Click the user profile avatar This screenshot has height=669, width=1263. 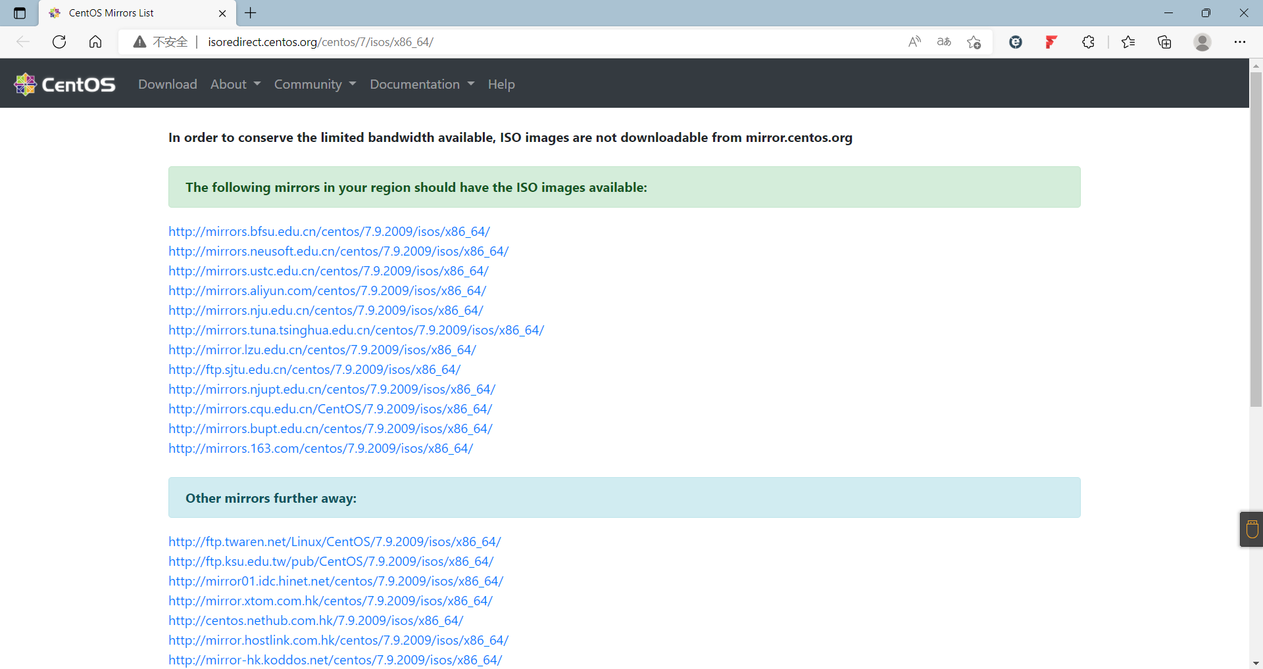tap(1202, 42)
